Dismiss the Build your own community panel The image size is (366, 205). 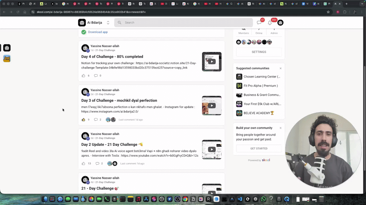281,128
